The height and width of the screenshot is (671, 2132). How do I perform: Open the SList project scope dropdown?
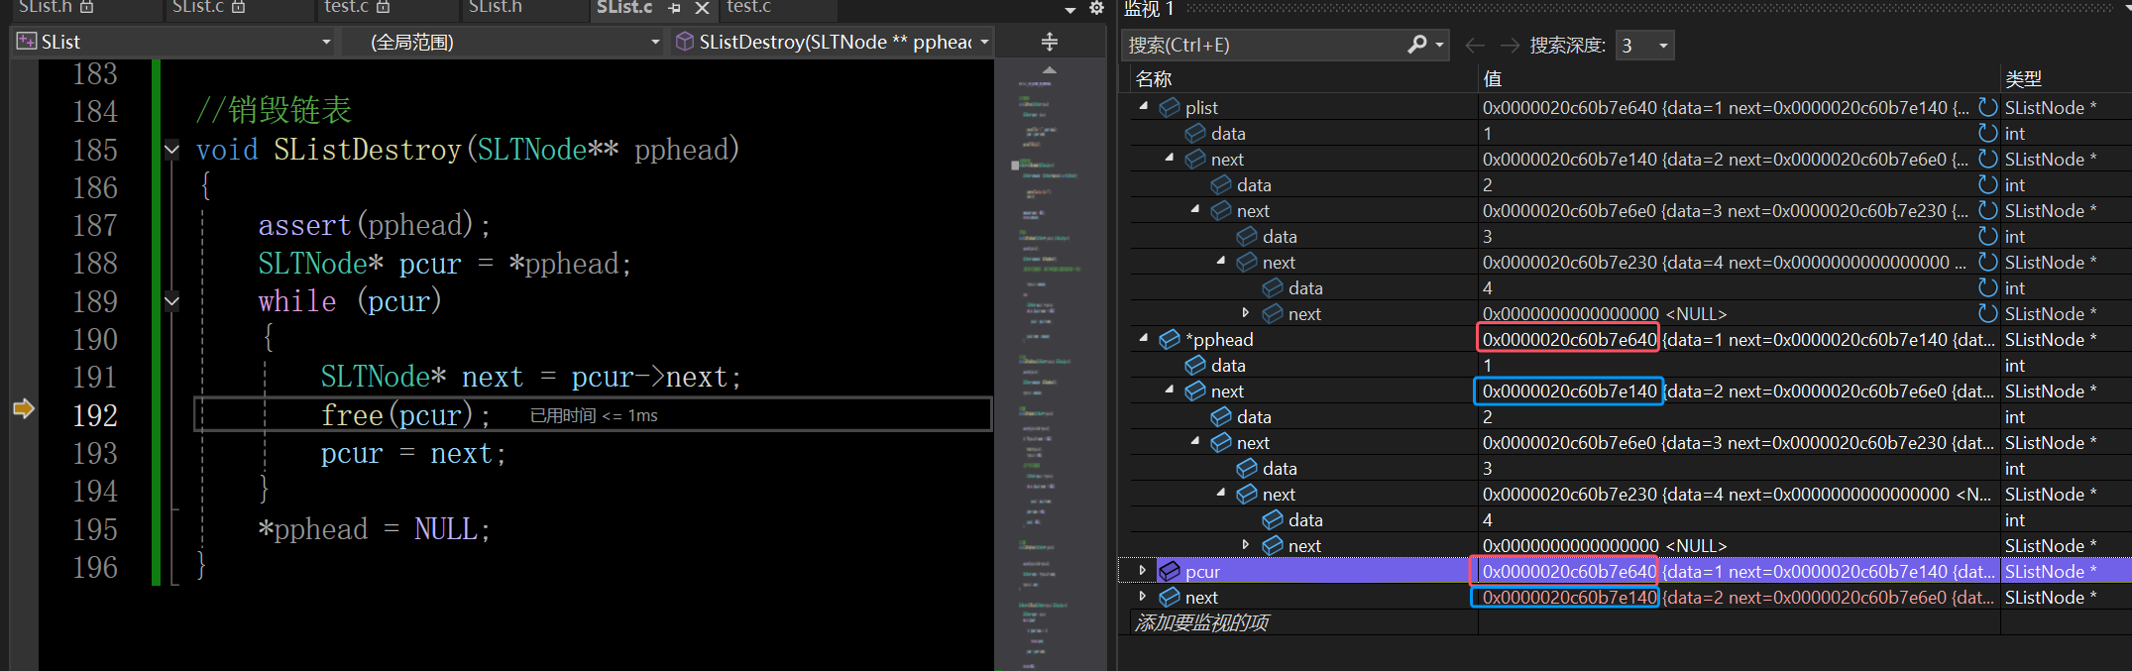(326, 43)
